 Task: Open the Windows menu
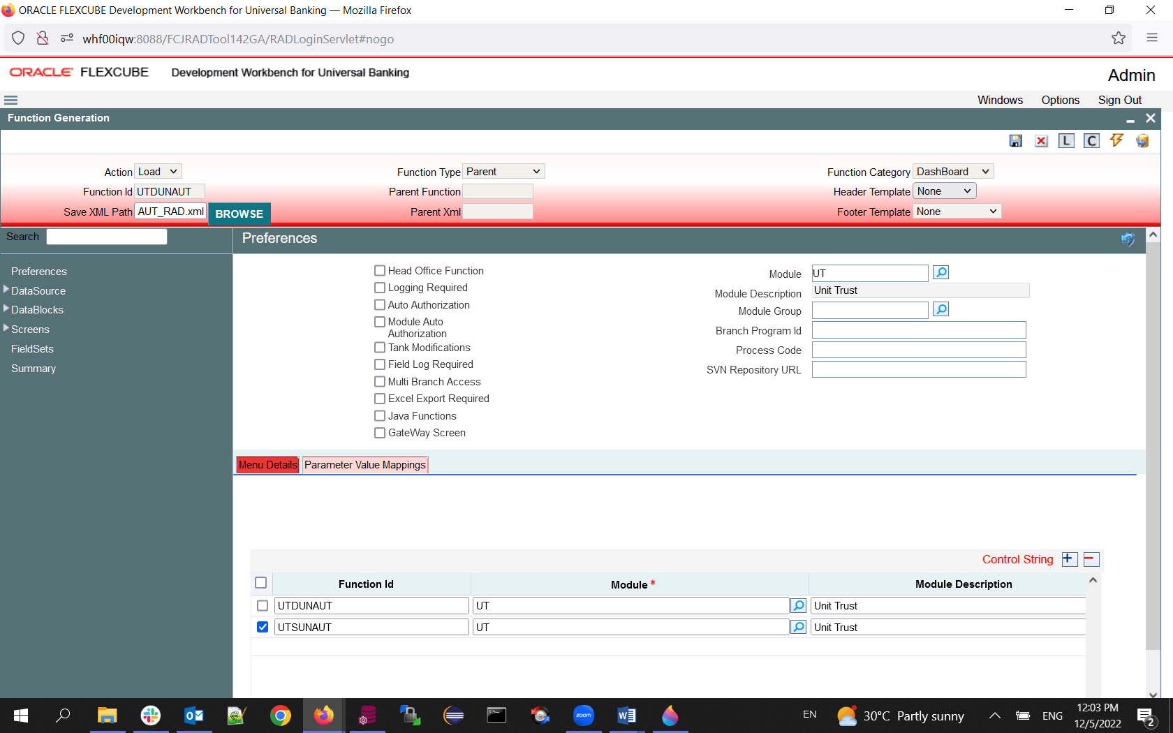pos(1000,100)
